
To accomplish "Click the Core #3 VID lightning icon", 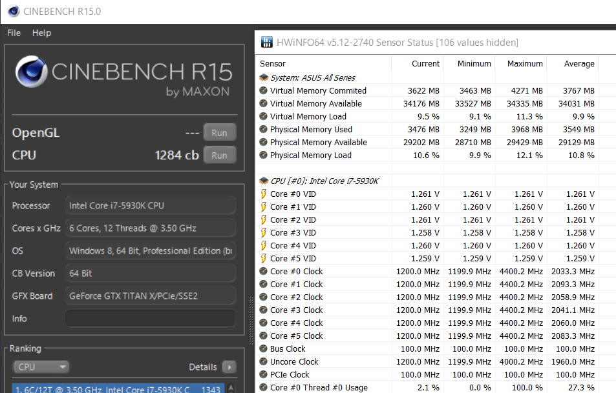I will pos(264,232).
